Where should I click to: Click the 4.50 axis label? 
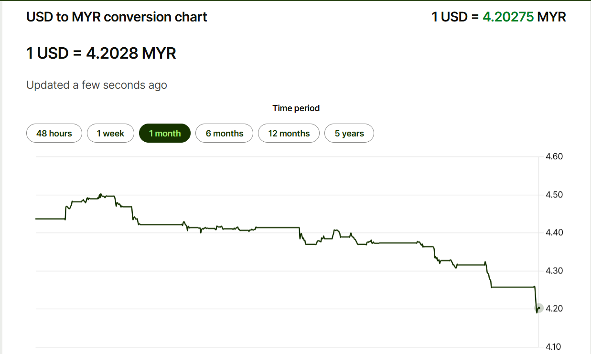pos(554,195)
